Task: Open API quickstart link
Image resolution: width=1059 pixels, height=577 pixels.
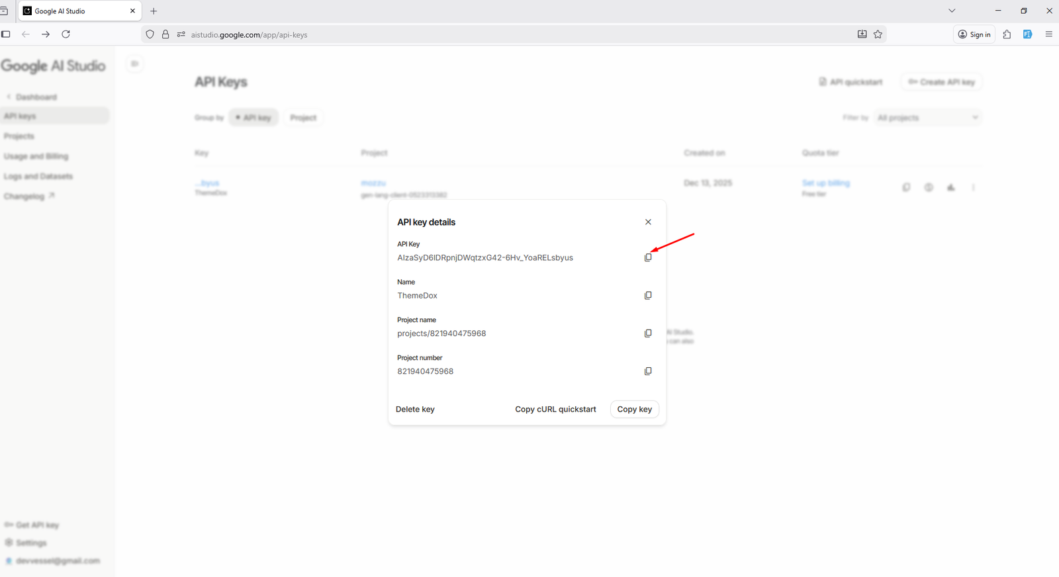Action: coord(851,82)
